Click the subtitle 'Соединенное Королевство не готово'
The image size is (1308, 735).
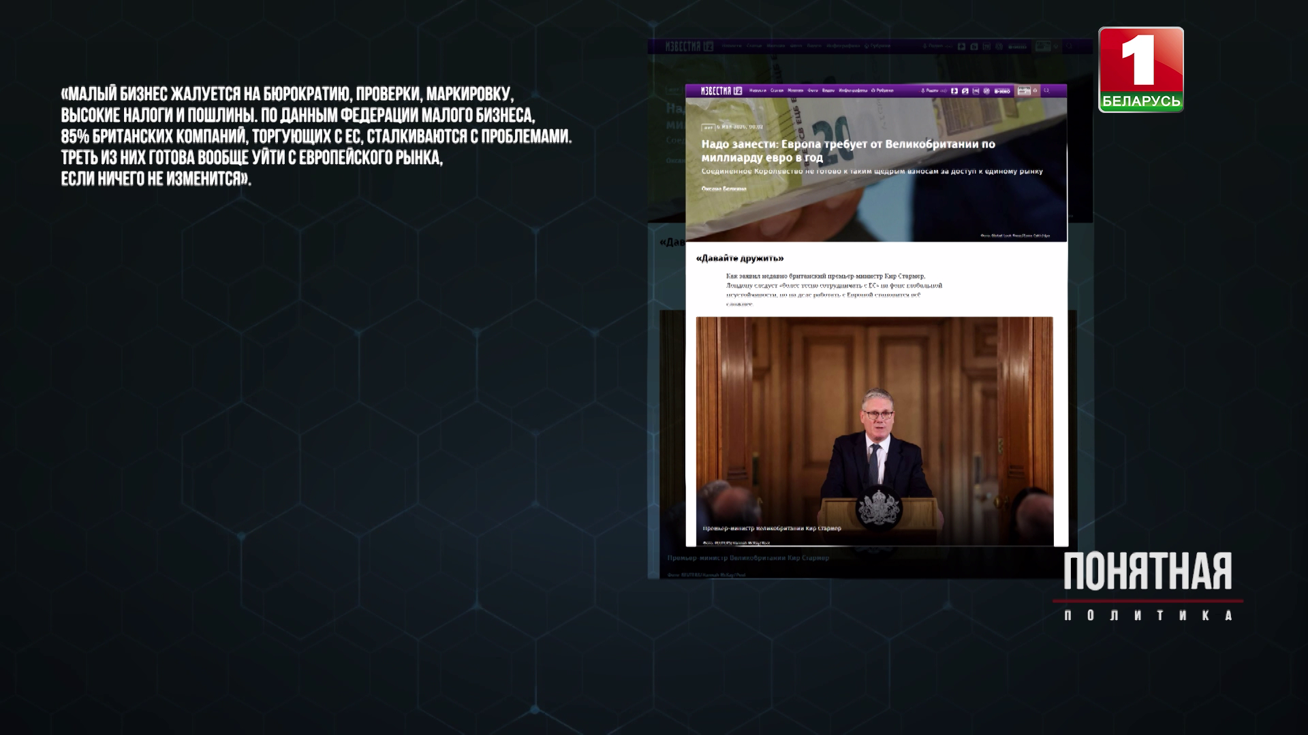pyautogui.click(x=872, y=171)
